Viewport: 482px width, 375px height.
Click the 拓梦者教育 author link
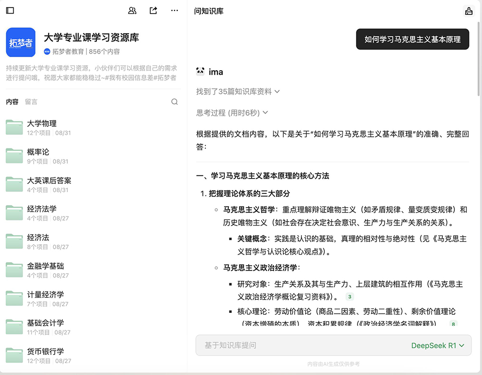click(68, 51)
